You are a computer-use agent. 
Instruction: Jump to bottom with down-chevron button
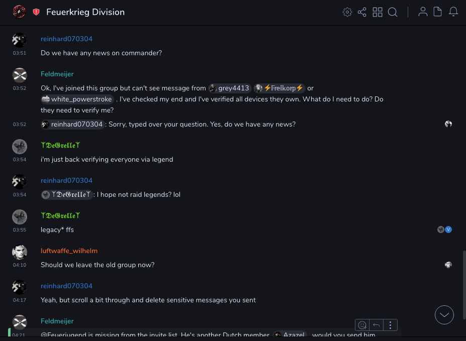point(444,315)
